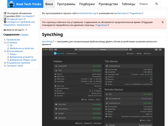The image size is (168, 126).
Task: Open the Руководства menu item
Action: pyautogui.click(x=108, y=4)
